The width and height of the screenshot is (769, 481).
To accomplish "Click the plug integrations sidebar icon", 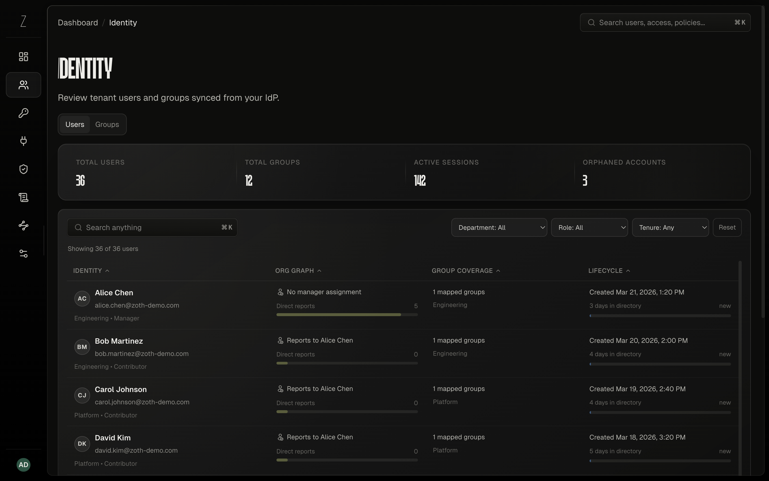I will pyautogui.click(x=23, y=141).
